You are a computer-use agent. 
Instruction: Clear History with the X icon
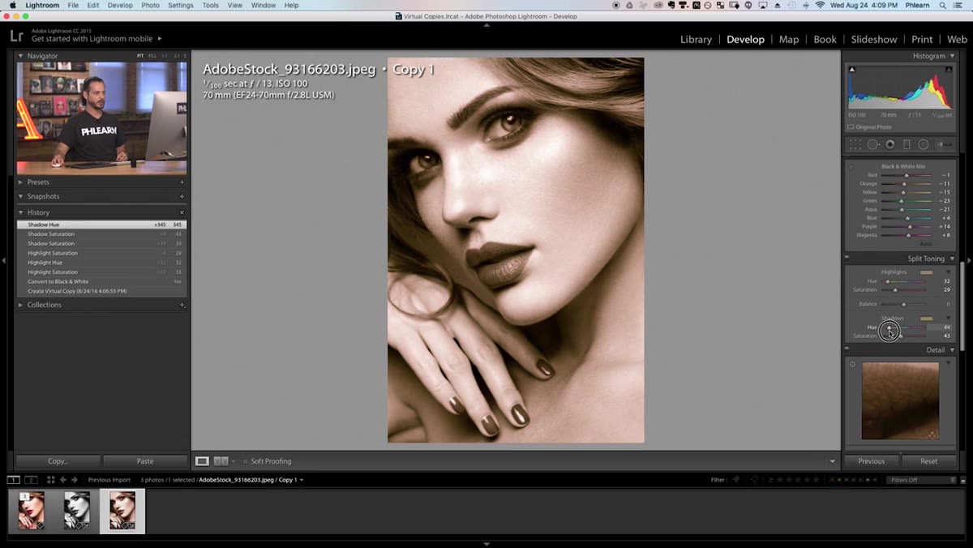coord(182,212)
